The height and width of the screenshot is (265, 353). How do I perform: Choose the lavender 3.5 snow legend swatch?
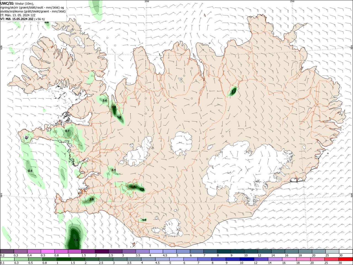[143, 251]
